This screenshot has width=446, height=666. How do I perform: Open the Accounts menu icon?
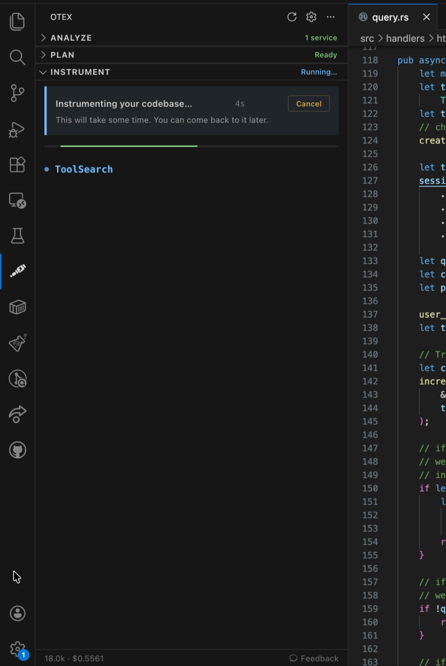click(17, 613)
